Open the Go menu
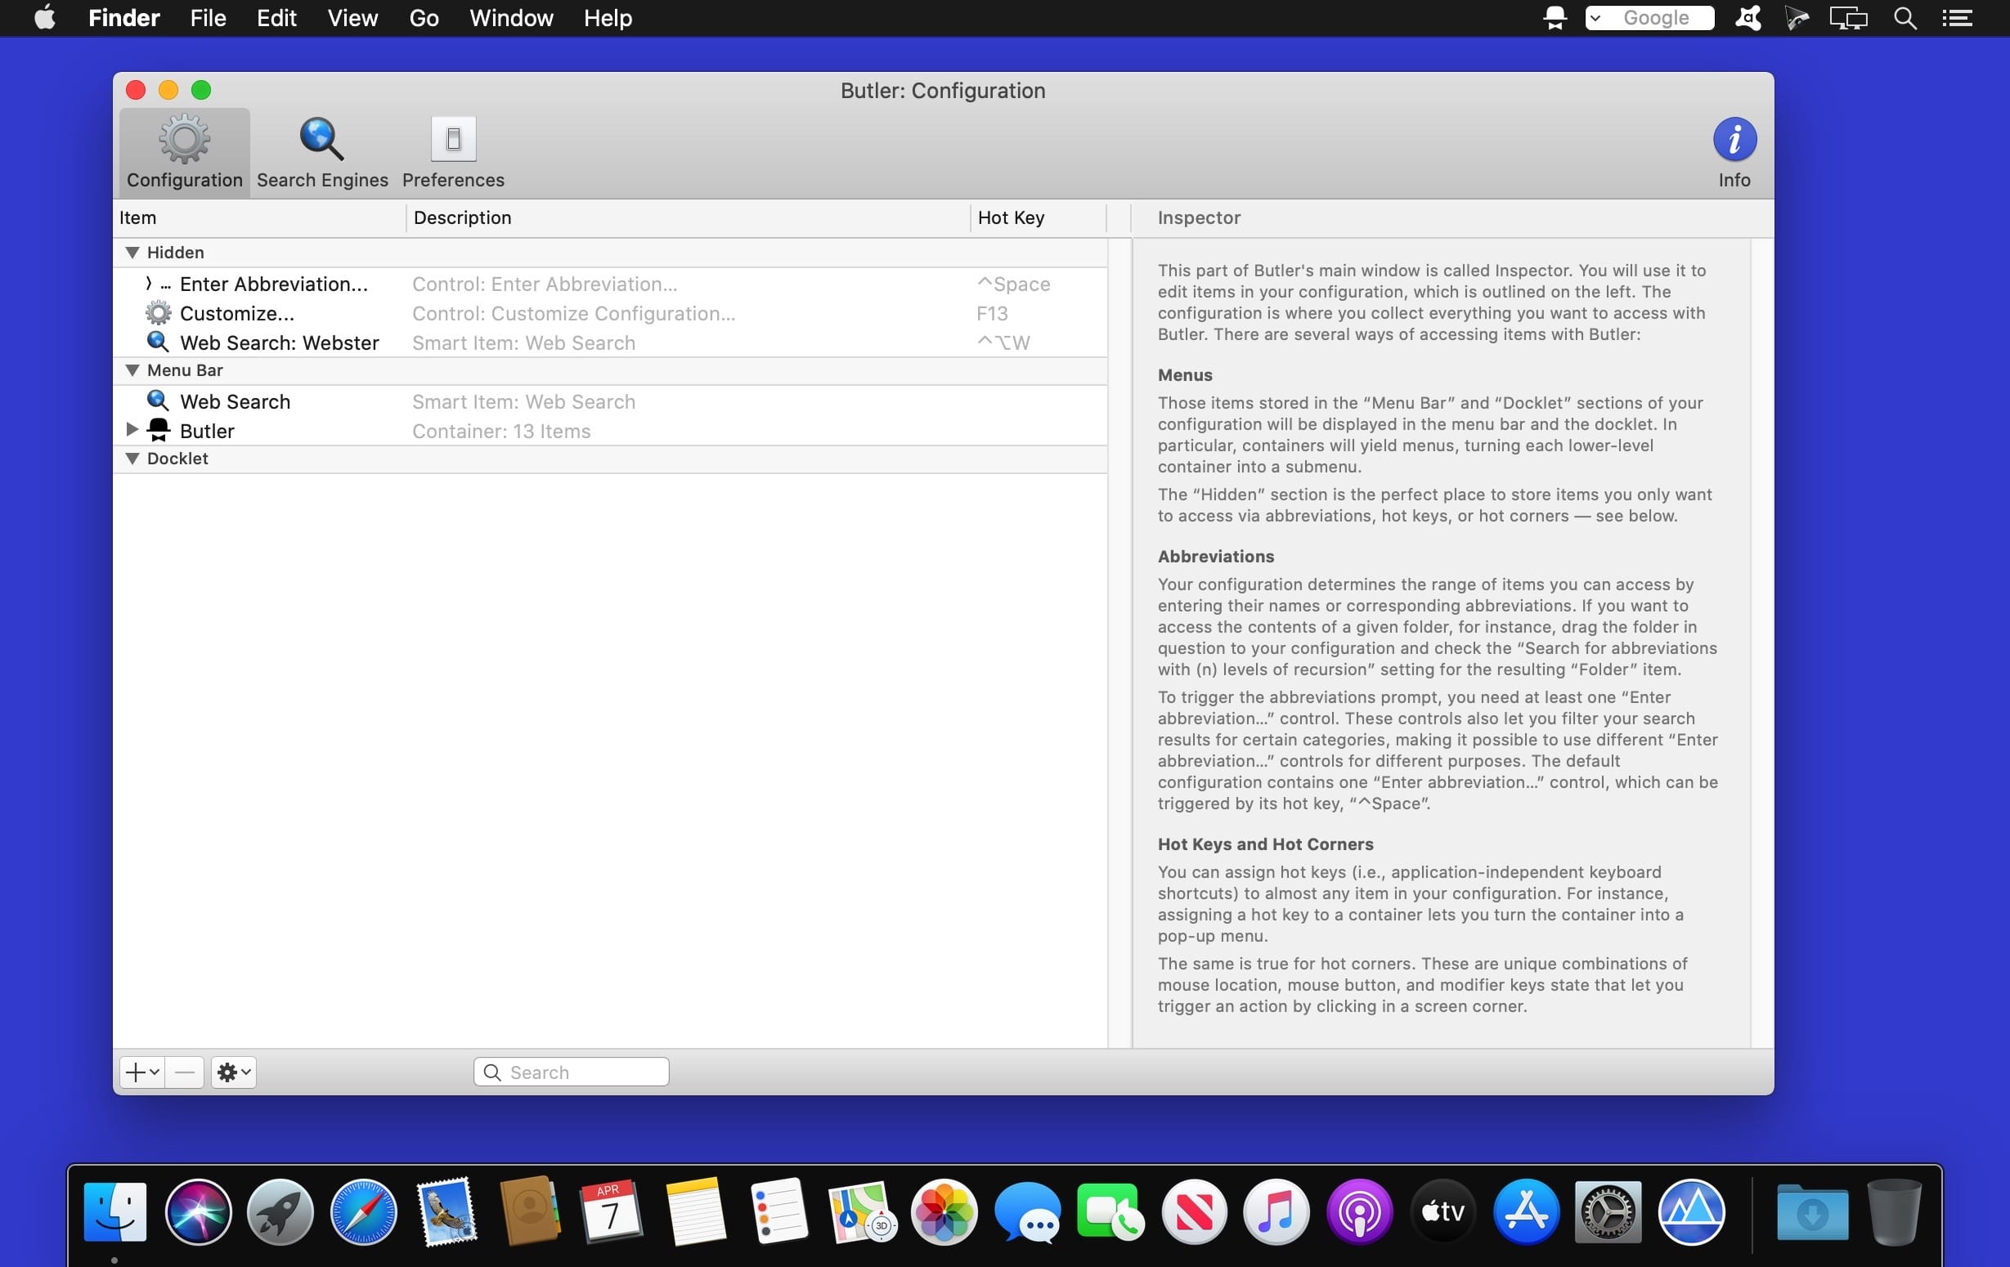Screen dimensions: 2010x1267 click(424, 17)
